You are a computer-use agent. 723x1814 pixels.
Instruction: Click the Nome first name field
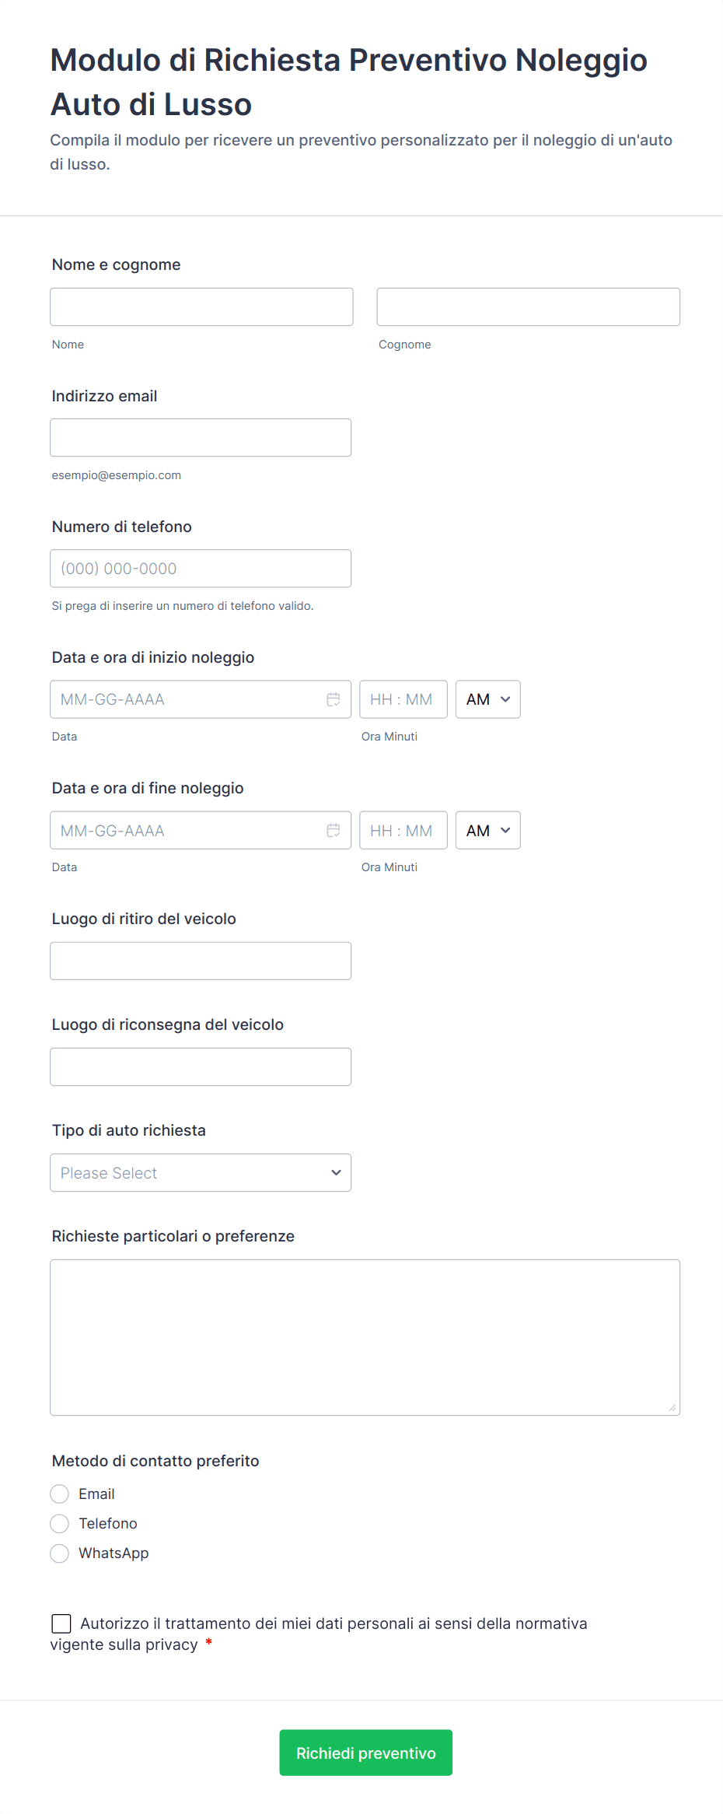[201, 307]
